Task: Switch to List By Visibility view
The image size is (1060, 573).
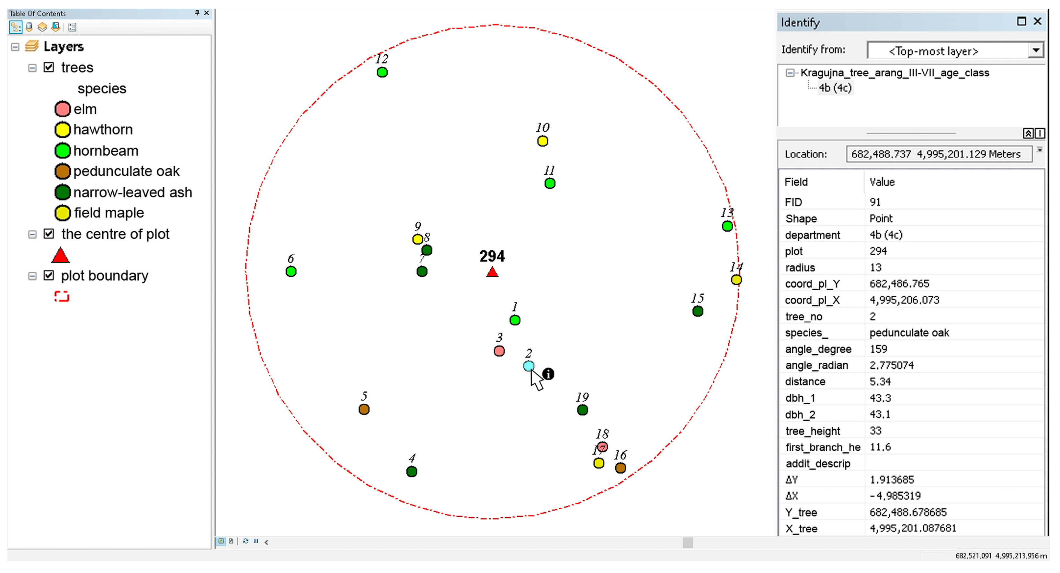Action: pyautogui.click(x=42, y=27)
